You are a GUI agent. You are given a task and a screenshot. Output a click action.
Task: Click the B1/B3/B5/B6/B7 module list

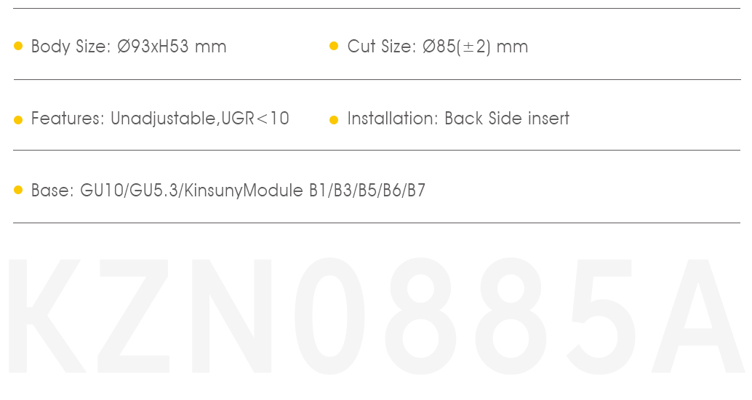click(367, 191)
